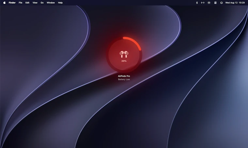The image size is (248, 148).
Task: Click the Battery Low status text
Action: (x=124, y=79)
